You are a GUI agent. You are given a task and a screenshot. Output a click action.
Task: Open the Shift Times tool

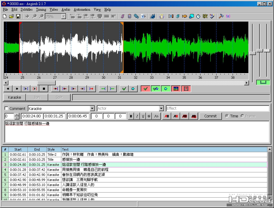click(x=171, y=16)
